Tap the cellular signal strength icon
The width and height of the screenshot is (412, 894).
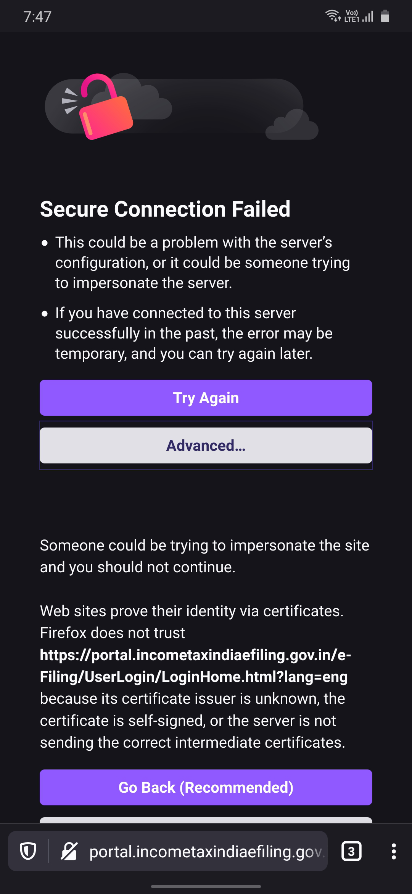(x=368, y=16)
